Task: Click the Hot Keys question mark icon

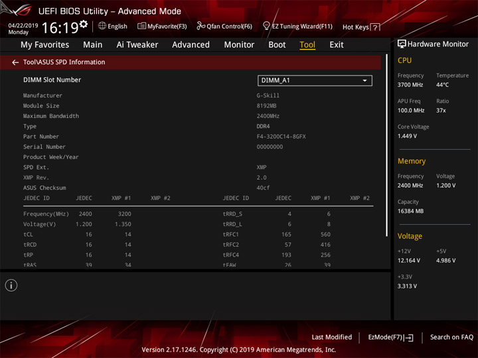Action: (x=375, y=27)
